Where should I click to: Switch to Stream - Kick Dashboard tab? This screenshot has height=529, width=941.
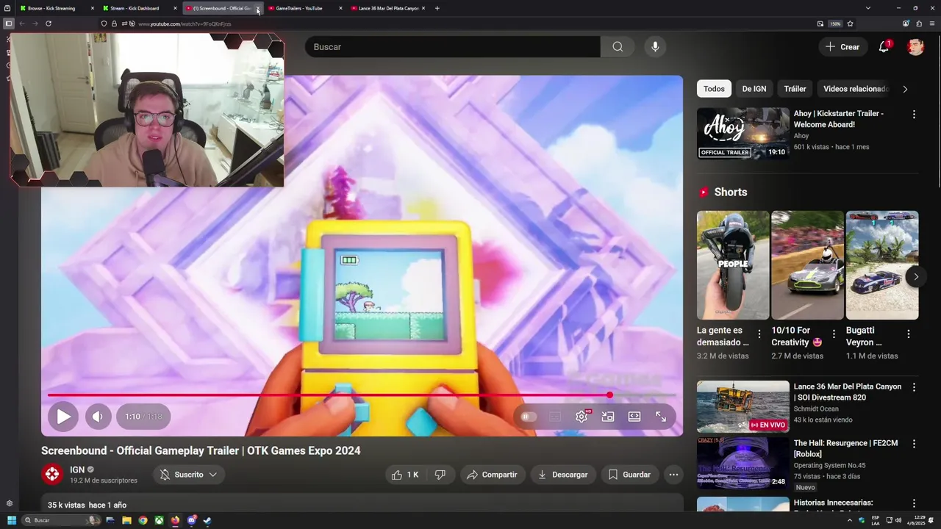pyautogui.click(x=138, y=8)
